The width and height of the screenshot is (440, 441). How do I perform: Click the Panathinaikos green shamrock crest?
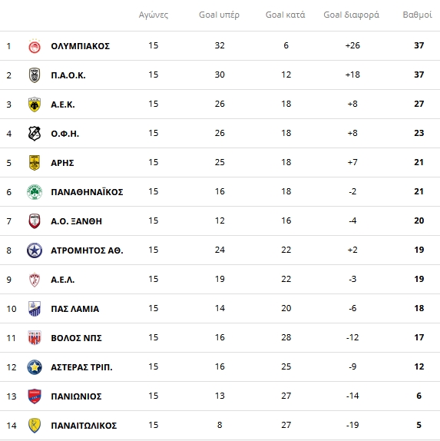click(x=35, y=192)
